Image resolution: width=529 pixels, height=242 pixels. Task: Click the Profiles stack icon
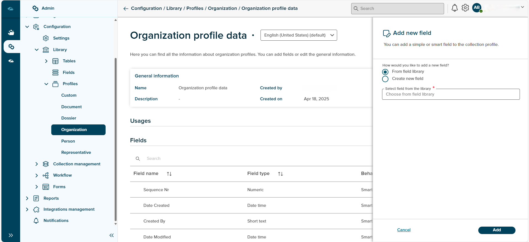tap(55, 84)
